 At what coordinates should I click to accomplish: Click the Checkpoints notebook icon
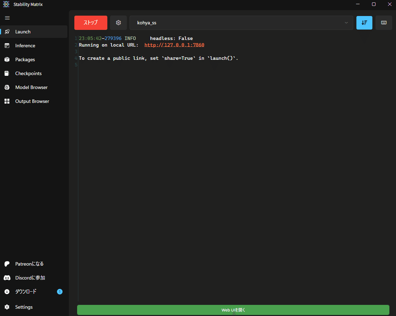[x=7, y=73]
